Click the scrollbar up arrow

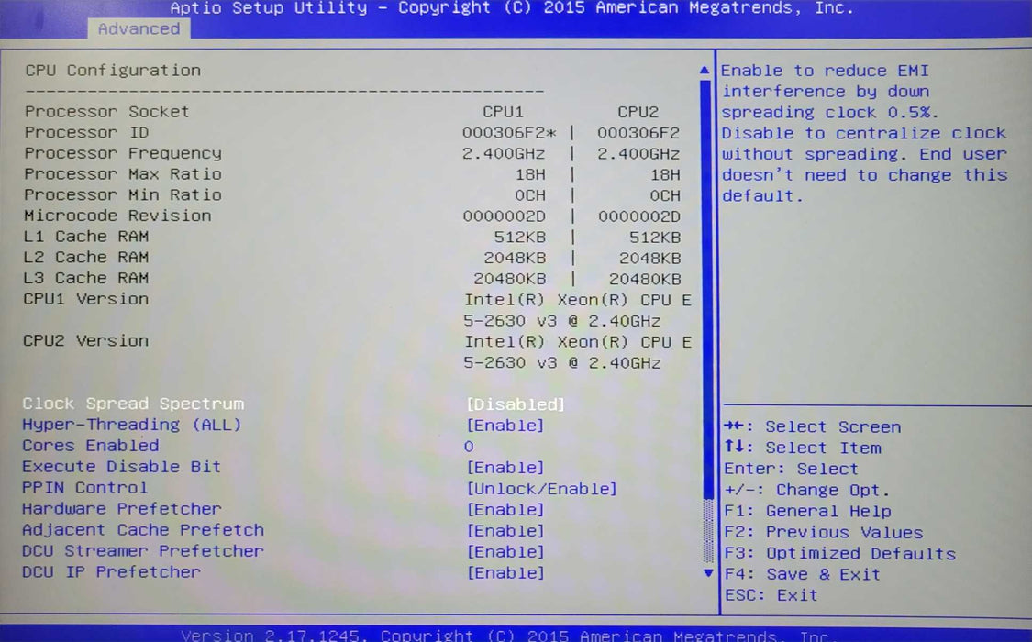pos(705,70)
